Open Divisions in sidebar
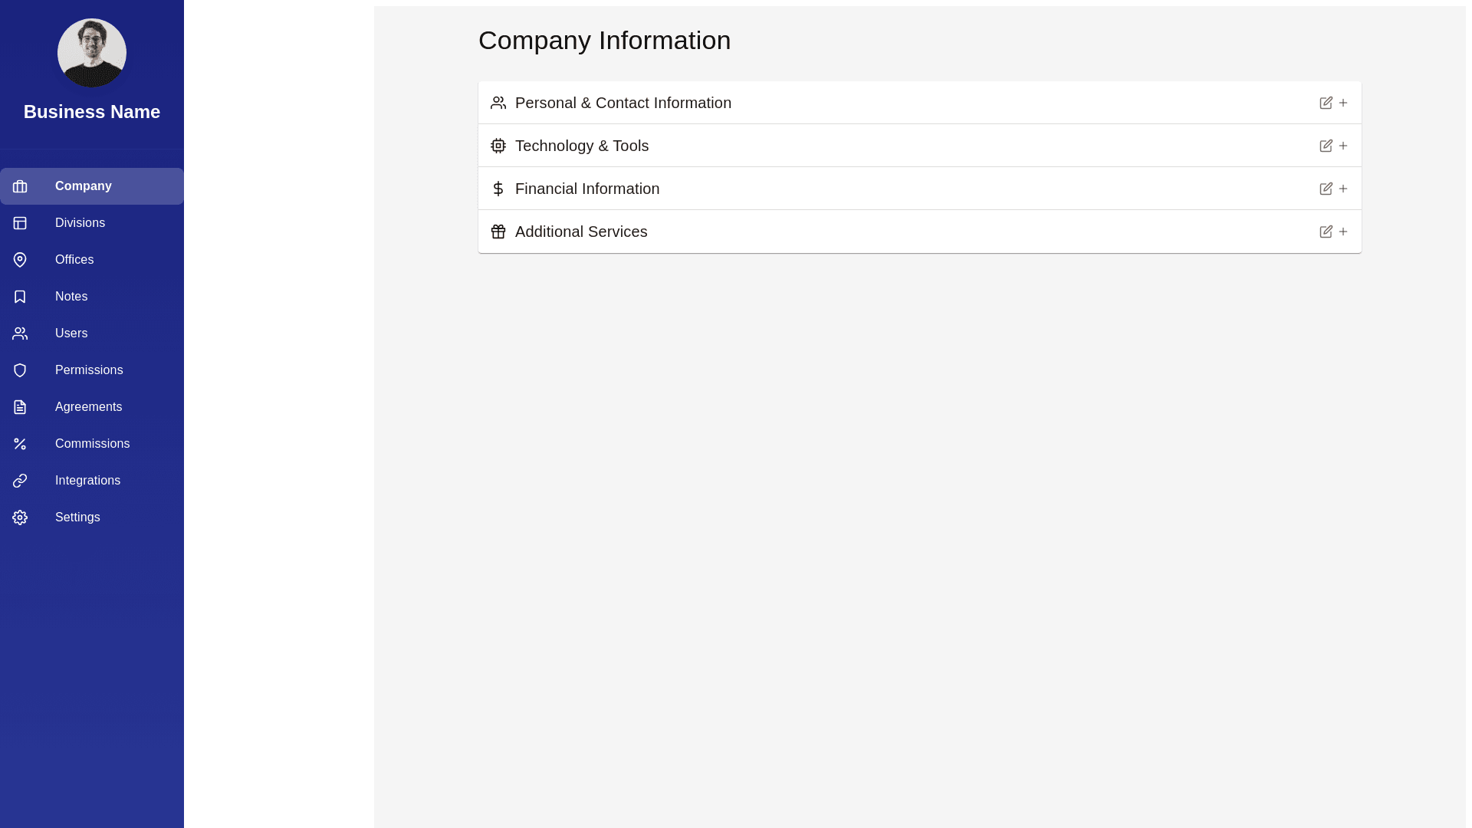Screen dimensions: 1472x828 pos(80,223)
